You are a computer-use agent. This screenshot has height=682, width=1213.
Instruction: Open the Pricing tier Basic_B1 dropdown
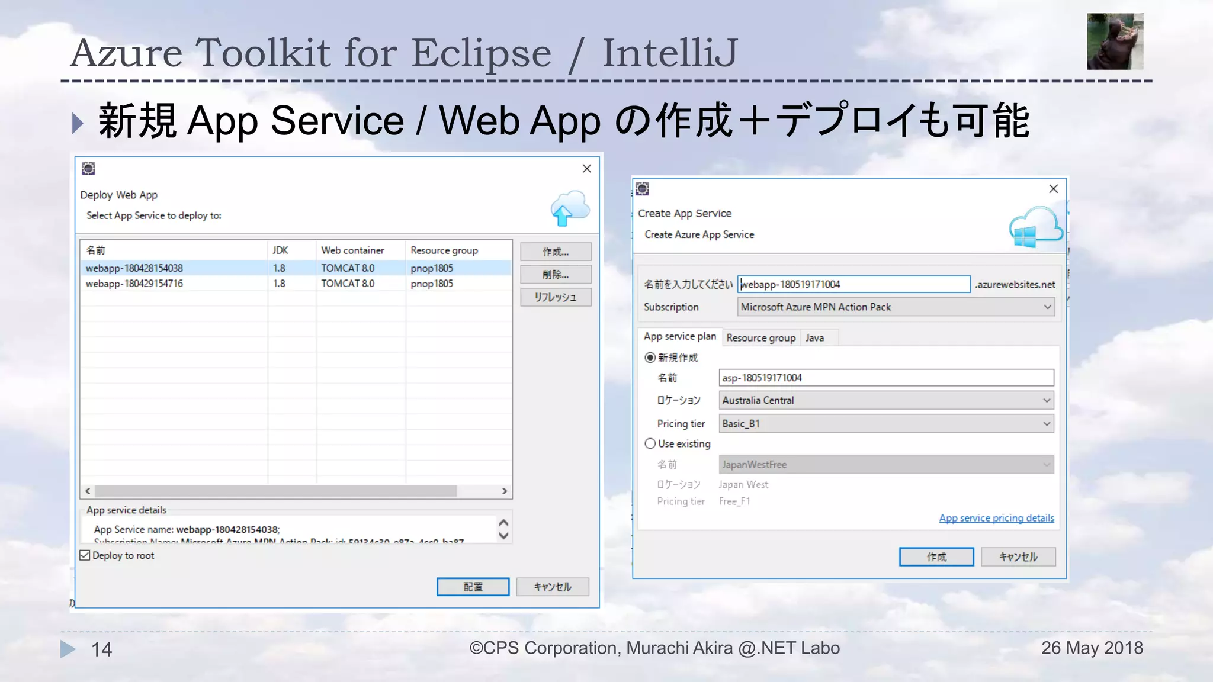[x=886, y=423]
